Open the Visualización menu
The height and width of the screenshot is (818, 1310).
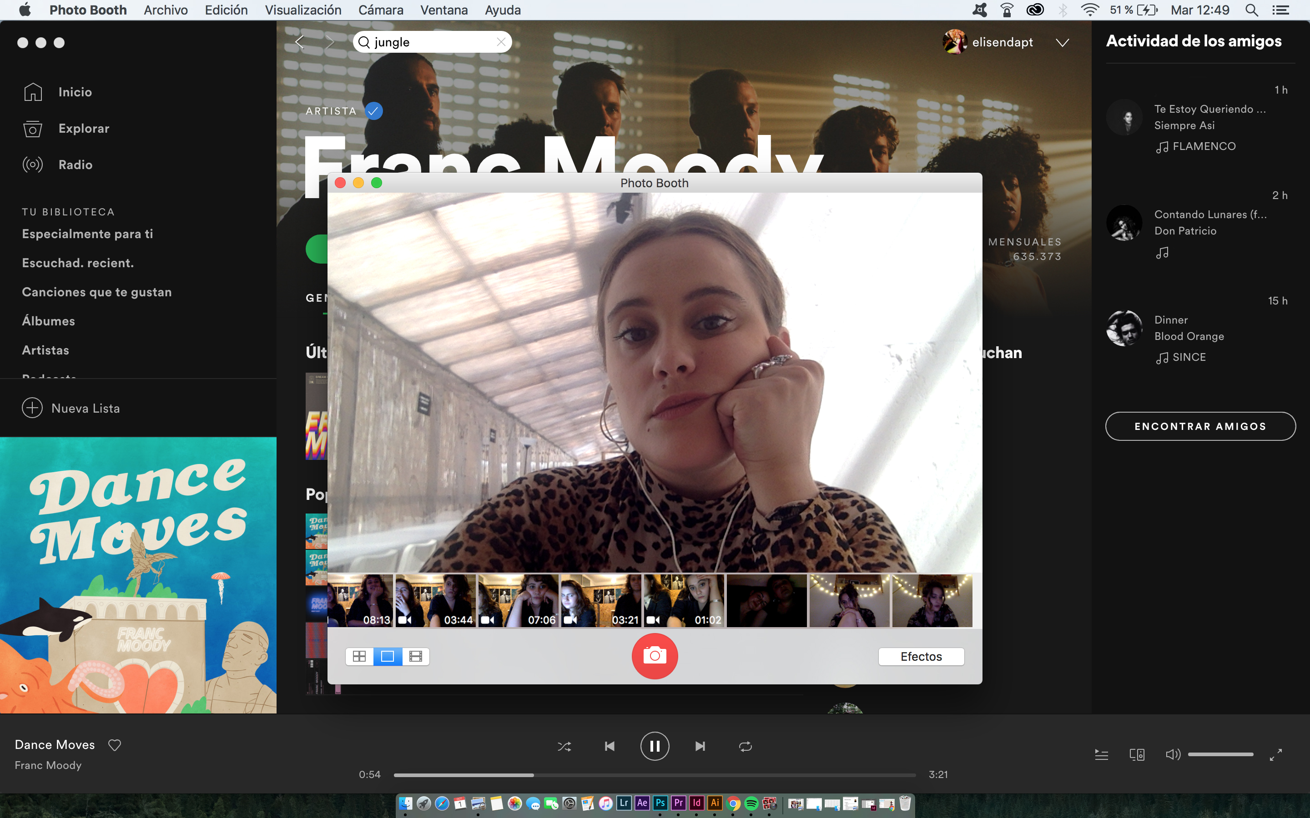click(303, 10)
